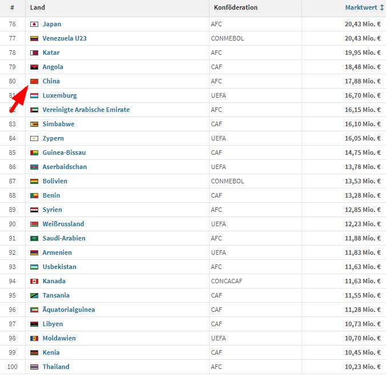This screenshot has height=377, width=386.
Task: Click the Kanada flag icon
Action: tap(34, 281)
